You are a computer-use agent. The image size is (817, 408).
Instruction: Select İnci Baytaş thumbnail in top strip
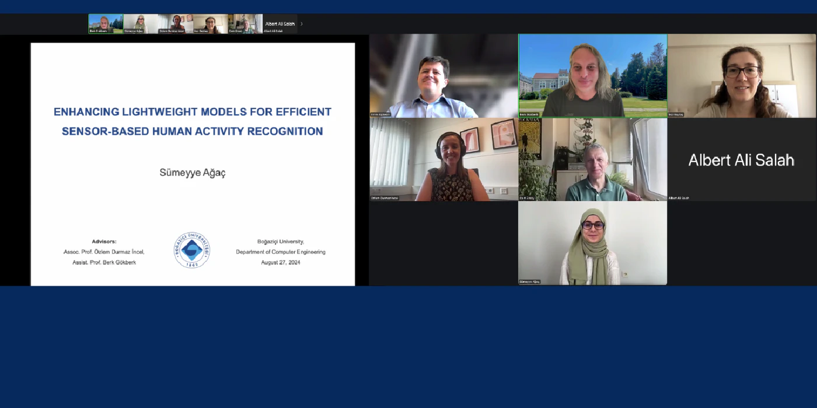[x=210, y=24]
